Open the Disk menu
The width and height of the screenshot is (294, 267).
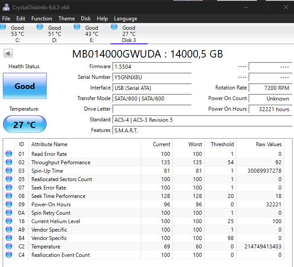[86, 19]
